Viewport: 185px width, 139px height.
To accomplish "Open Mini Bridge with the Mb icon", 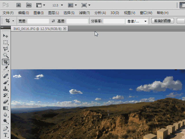I will pyautogui.click(x=29, y=5).
